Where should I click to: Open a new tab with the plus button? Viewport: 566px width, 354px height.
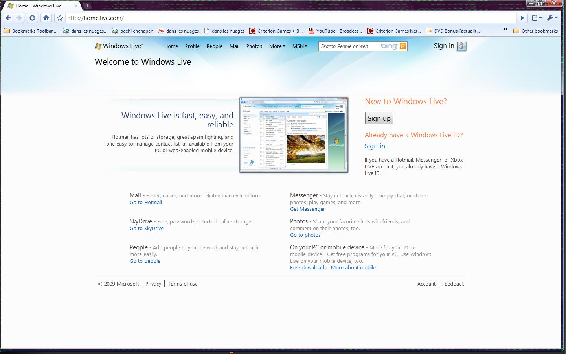87,6
